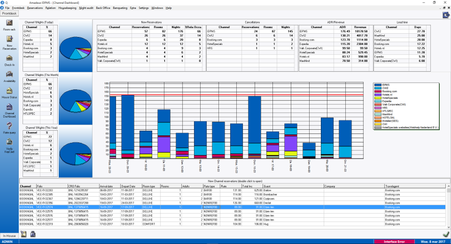Click the Interface Error status indicator
Viewport: 451px width, 244px height.
(394, 242)
